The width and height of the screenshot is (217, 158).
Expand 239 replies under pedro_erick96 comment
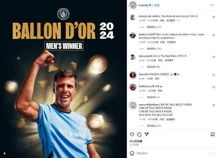click(154, 49)
